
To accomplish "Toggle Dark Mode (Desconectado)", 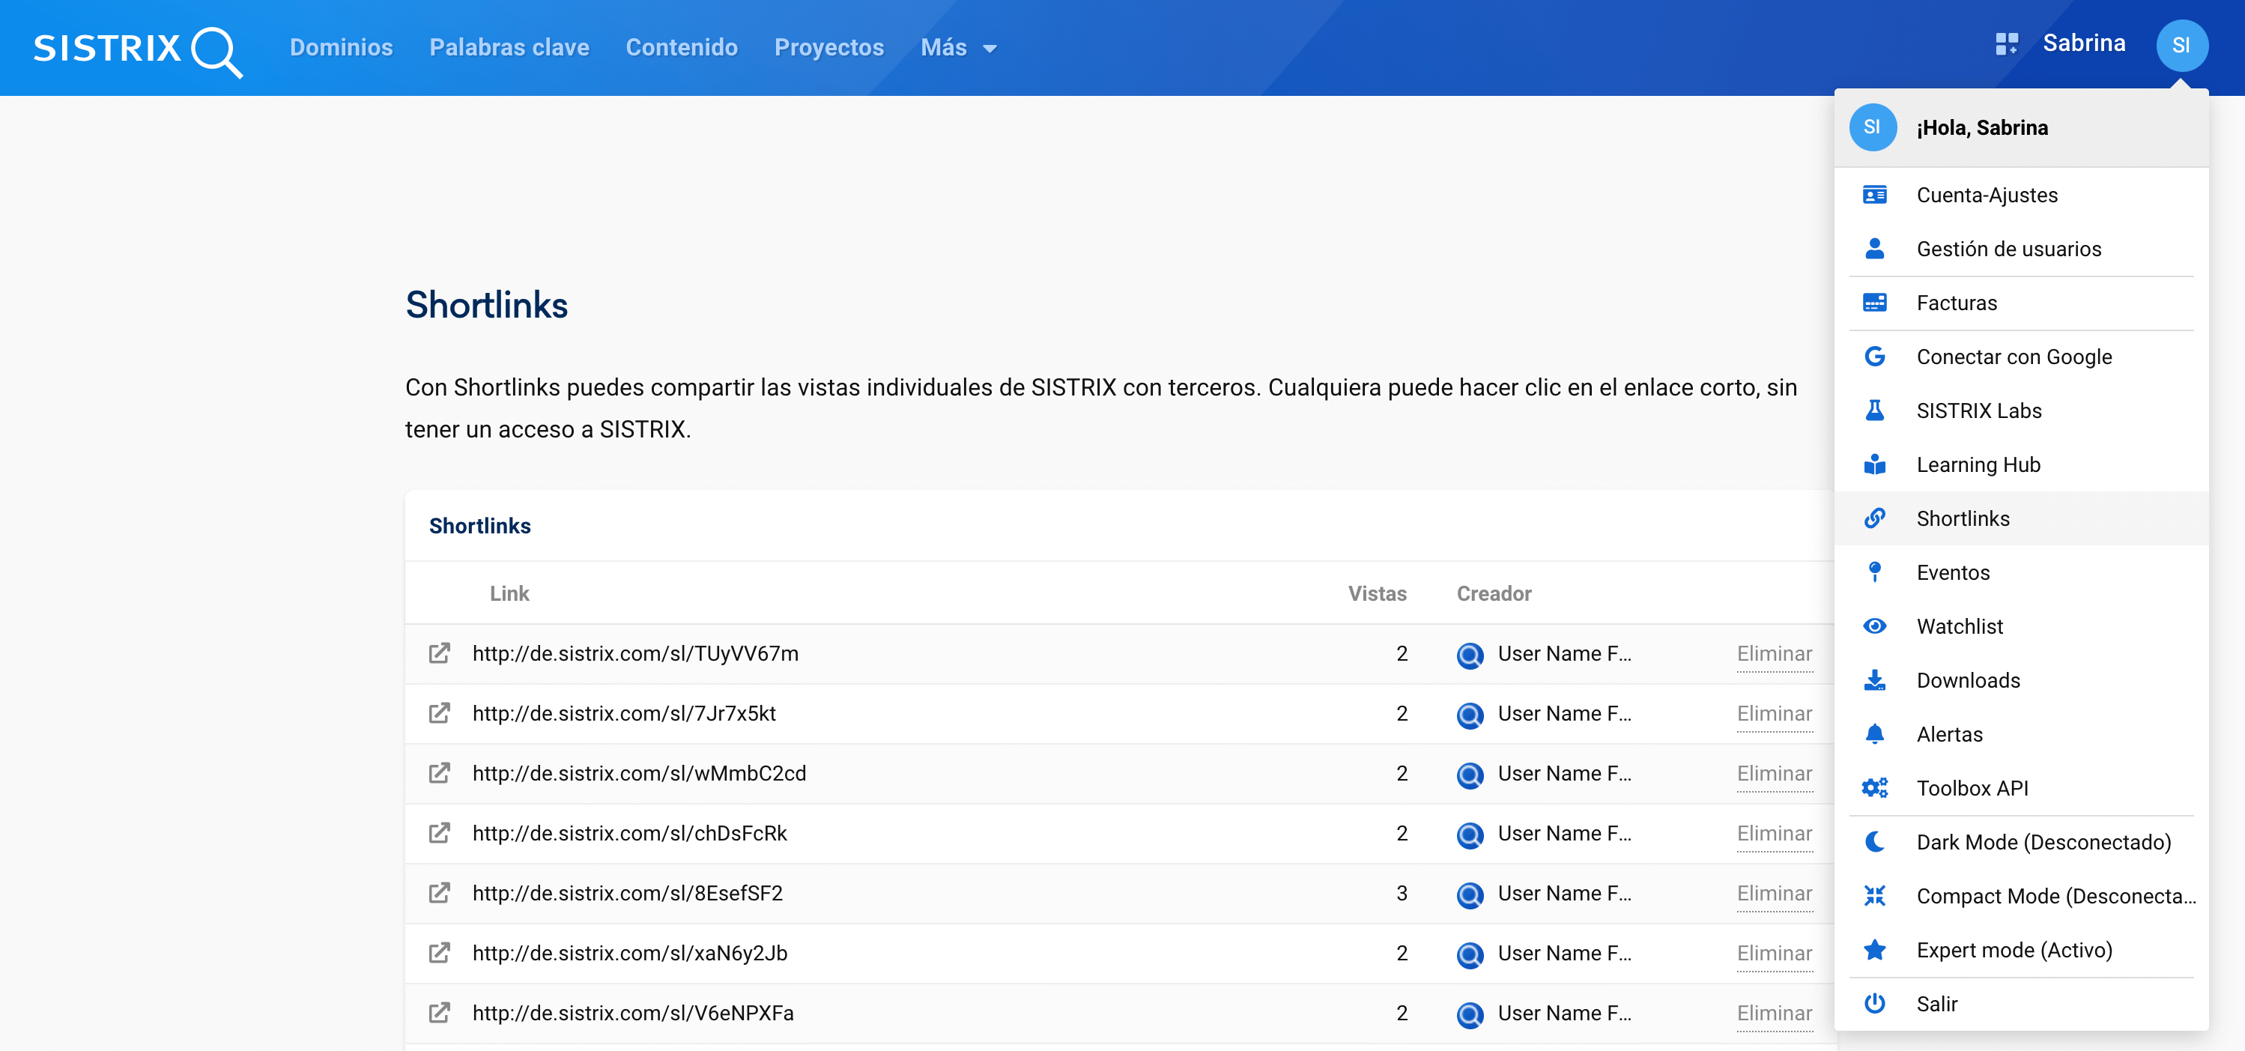I will [2042, 842].
